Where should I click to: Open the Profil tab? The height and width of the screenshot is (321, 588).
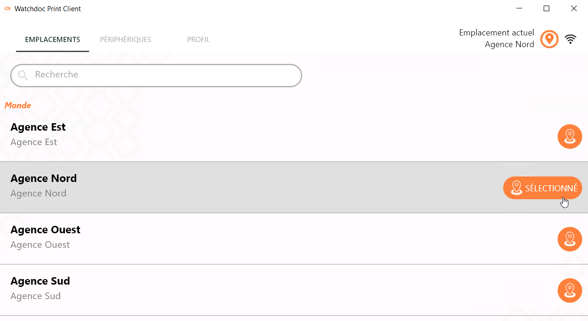(x=198, y=40)
